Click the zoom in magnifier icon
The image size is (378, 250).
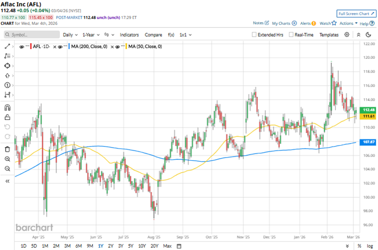tap(7, 159)
